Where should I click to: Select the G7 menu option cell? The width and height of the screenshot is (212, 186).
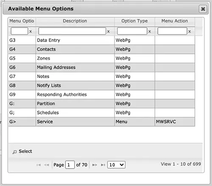[22, 76]
